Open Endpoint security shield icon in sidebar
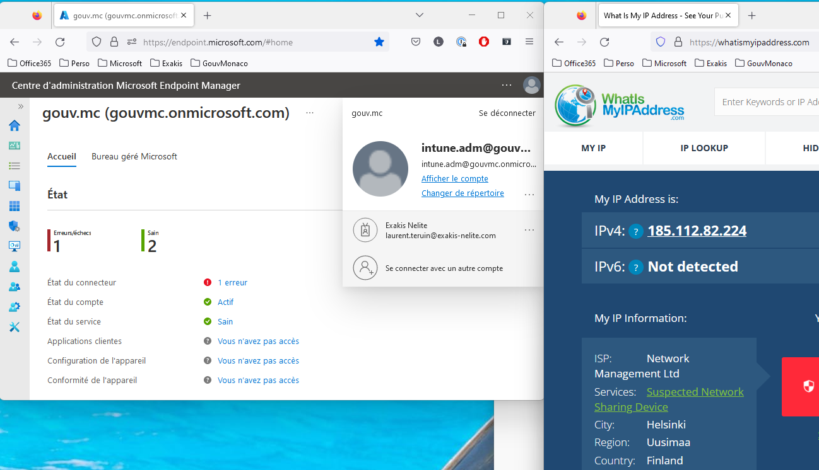Screen dimensions: 819x470 tap(14, 226)
